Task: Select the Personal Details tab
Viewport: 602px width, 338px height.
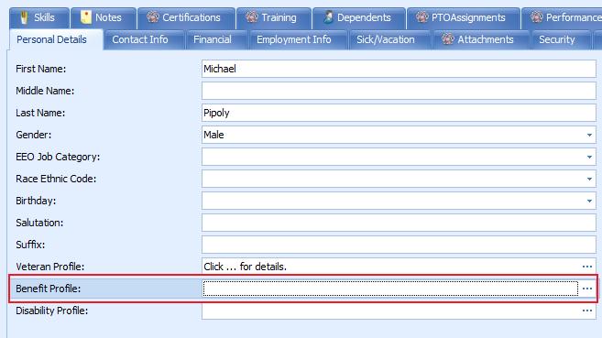Action: pyautogui.click(x=56, y=39)
